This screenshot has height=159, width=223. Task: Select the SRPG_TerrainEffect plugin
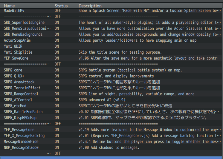coord(111,88)
